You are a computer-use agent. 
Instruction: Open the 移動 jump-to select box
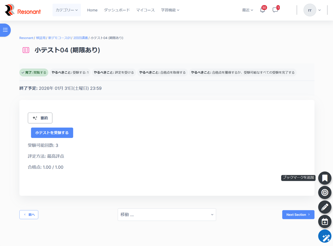point(167,215)
